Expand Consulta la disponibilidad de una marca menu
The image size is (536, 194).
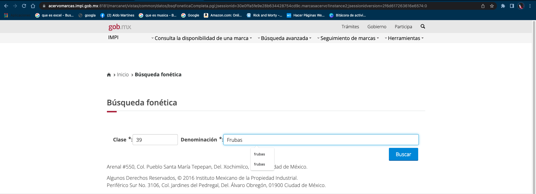click(201, 38)
